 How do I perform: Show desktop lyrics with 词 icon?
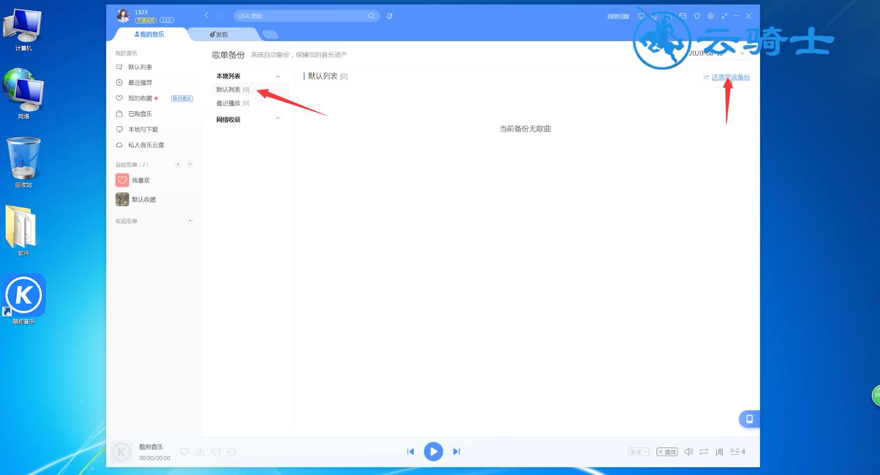pyautogui.click(x=719, y=452)
